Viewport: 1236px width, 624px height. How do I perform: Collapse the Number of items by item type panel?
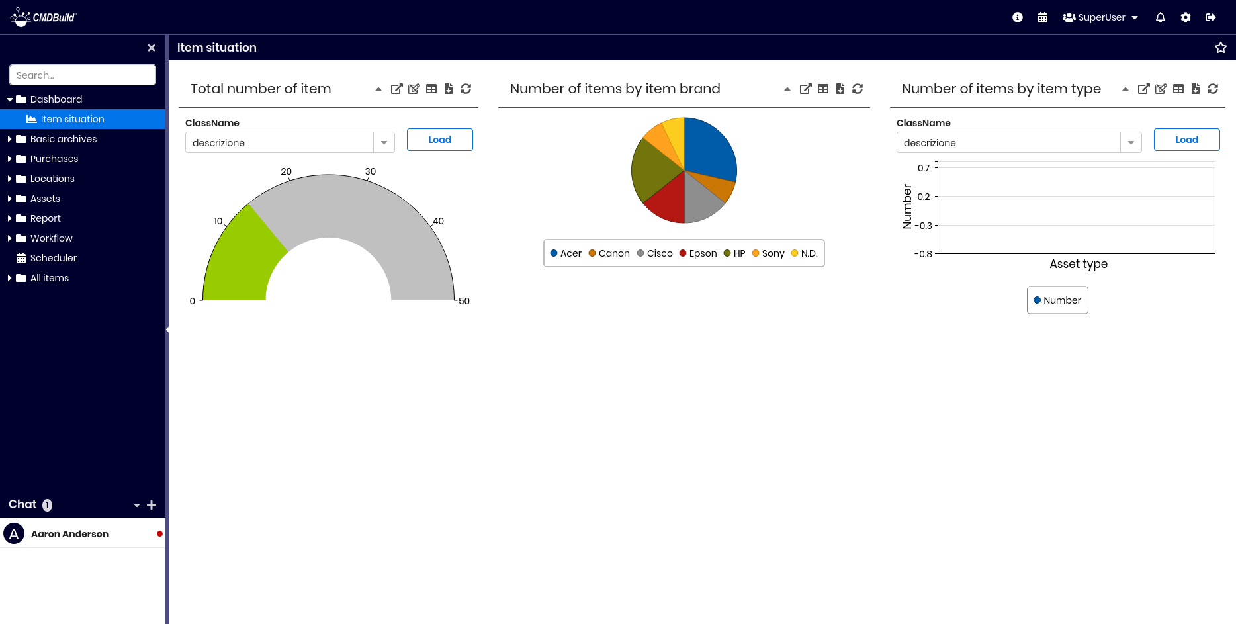[x=1126, y=89]
